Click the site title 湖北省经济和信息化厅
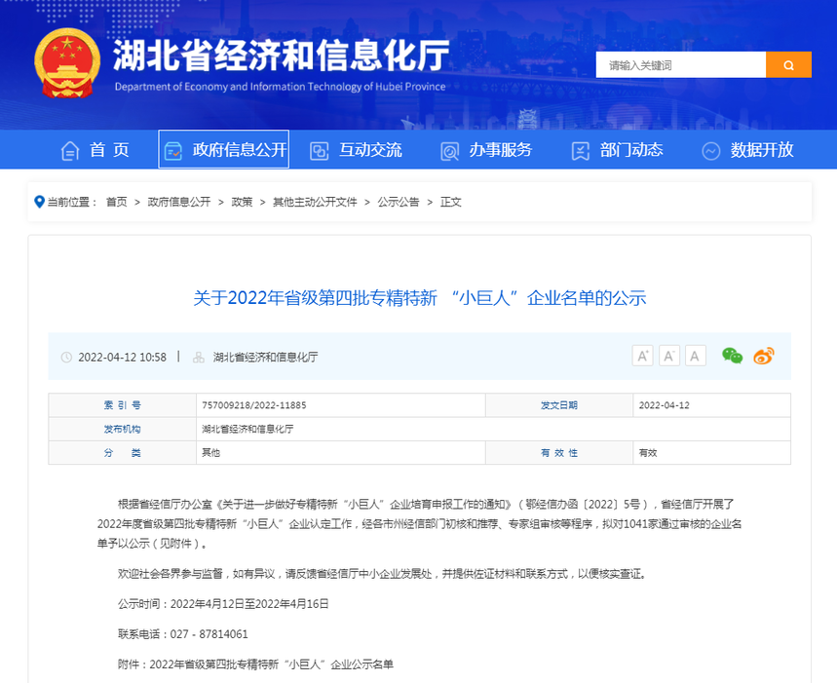 [x=282, y=56]
